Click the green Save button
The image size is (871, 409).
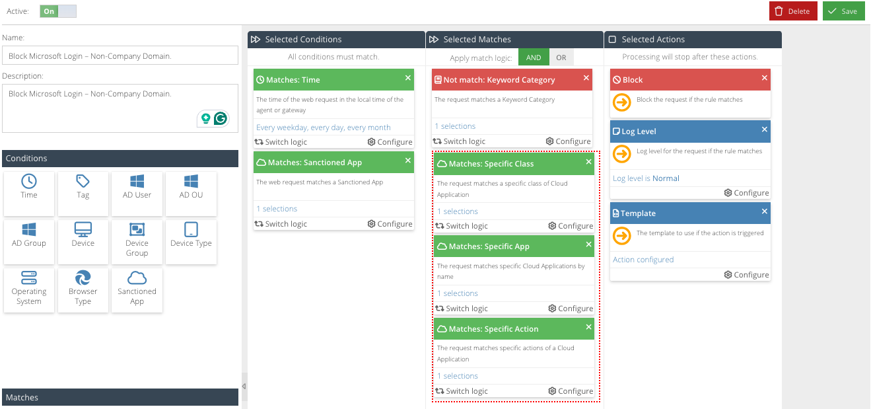(843, 11)
